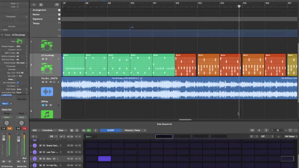Click the purple note icon on Kick - C1 row
The width and height of the screenshot is (299, 168).
[x=35, y=159]
